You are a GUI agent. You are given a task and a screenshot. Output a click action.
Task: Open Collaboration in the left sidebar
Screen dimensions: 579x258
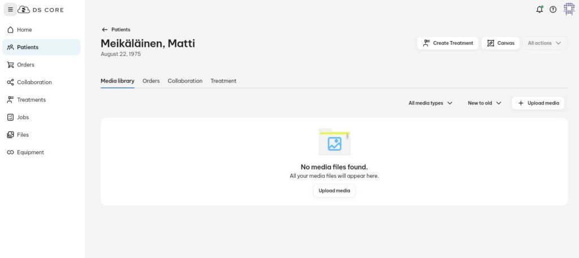coord(34,82)
